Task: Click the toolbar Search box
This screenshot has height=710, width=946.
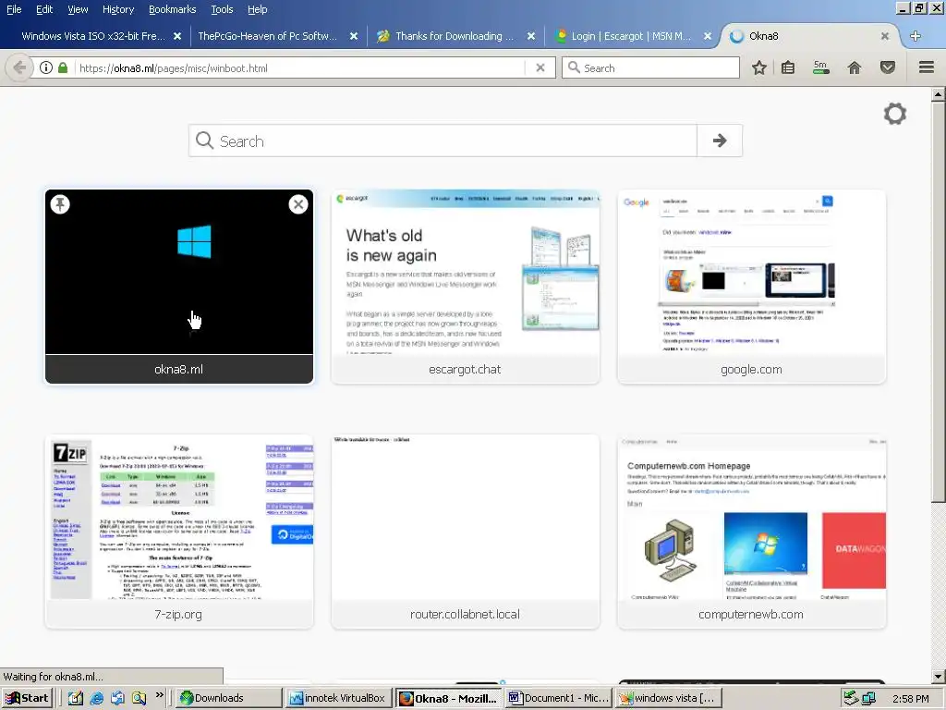Action: coord(650,67)
